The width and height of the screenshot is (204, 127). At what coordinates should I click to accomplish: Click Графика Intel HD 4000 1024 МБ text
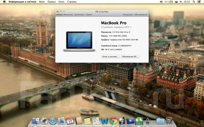click(x=124, y=40)
